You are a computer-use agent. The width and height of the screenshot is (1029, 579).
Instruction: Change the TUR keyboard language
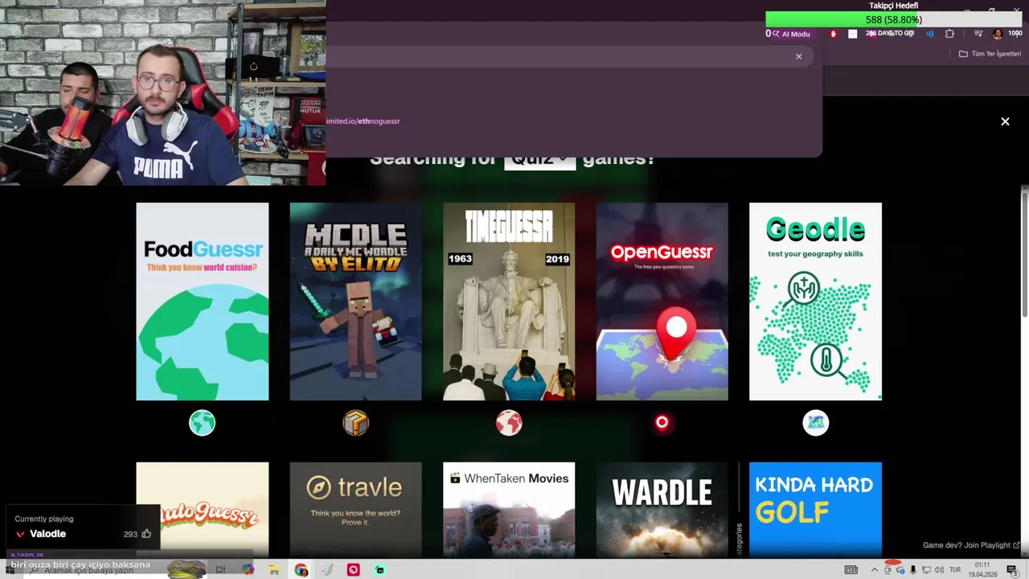pyautogui.click(x=955, y=570)
